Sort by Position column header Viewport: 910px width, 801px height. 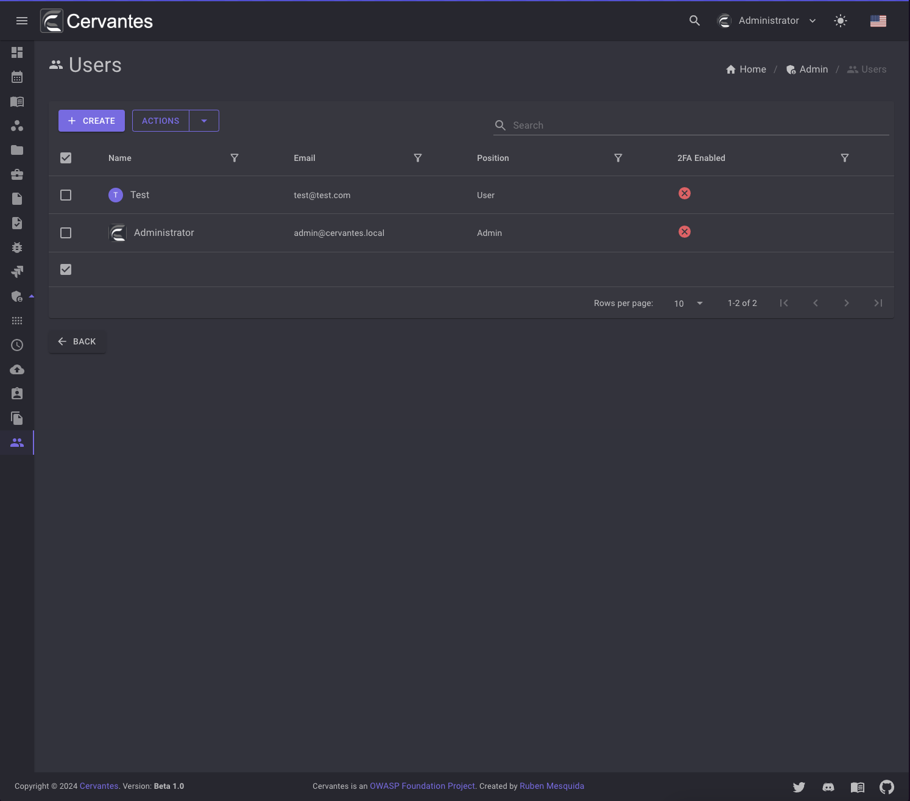[493, 158]
